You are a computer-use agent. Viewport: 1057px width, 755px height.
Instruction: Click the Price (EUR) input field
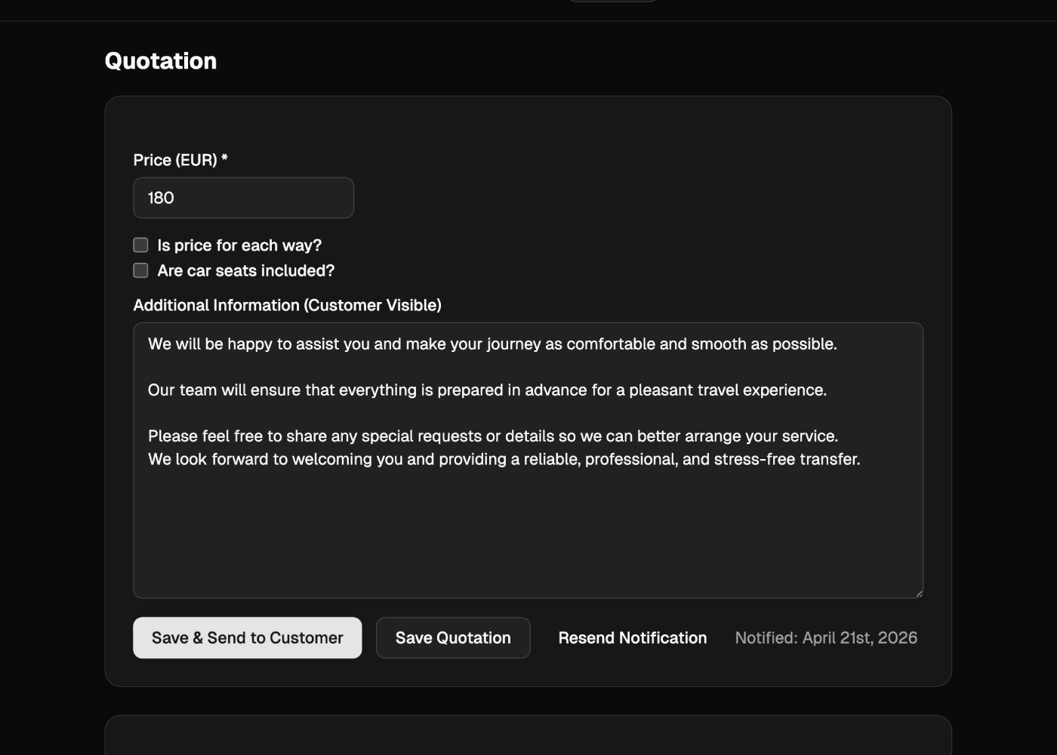tap(243, 198)
